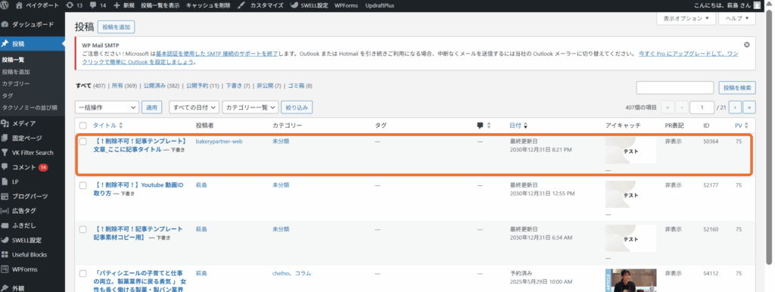Open the WPForms sidebar icon
Viewport: 775px width, 292px height.
pyautogui.click(x=5, y=269)
